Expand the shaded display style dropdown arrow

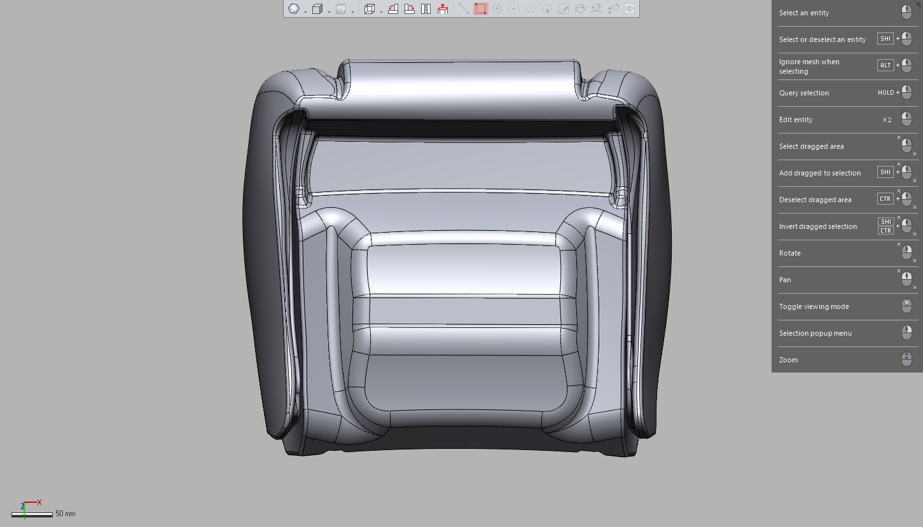click(x=305, y=12)
